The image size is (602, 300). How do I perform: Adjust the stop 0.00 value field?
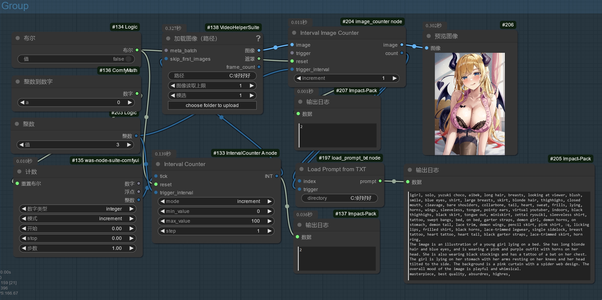click(78, 238)
